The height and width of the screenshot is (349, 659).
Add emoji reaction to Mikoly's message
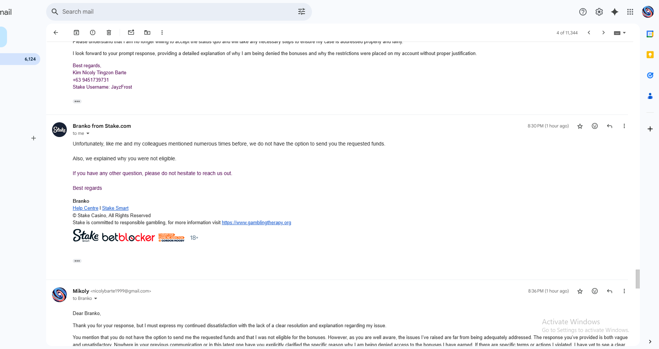coord(595,291)
